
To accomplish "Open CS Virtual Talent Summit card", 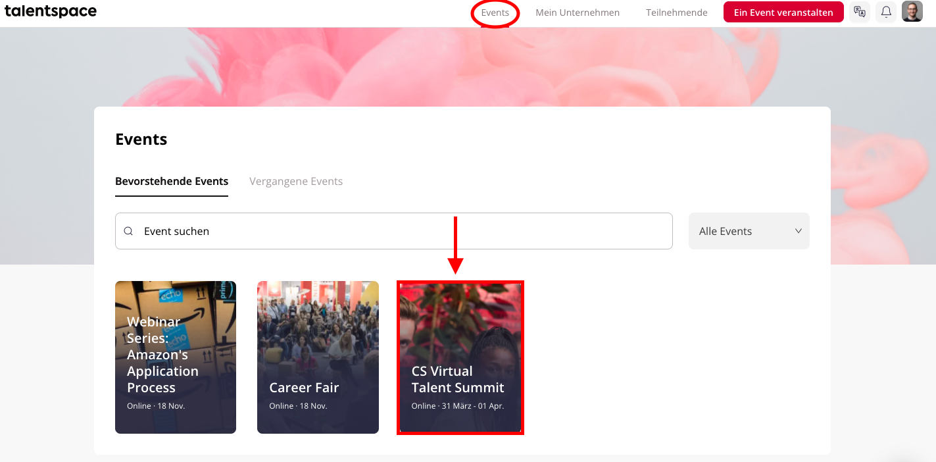I will (x=460, y=357).
